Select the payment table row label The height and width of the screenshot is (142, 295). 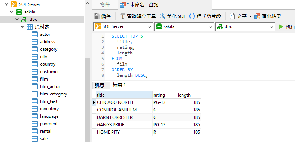49,124
